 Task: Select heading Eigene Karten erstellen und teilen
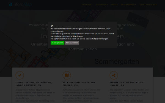(127, 84)
